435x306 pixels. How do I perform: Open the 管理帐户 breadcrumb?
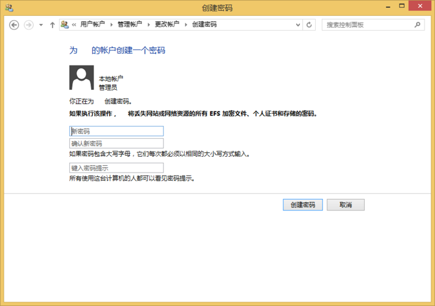coord(130,24)
